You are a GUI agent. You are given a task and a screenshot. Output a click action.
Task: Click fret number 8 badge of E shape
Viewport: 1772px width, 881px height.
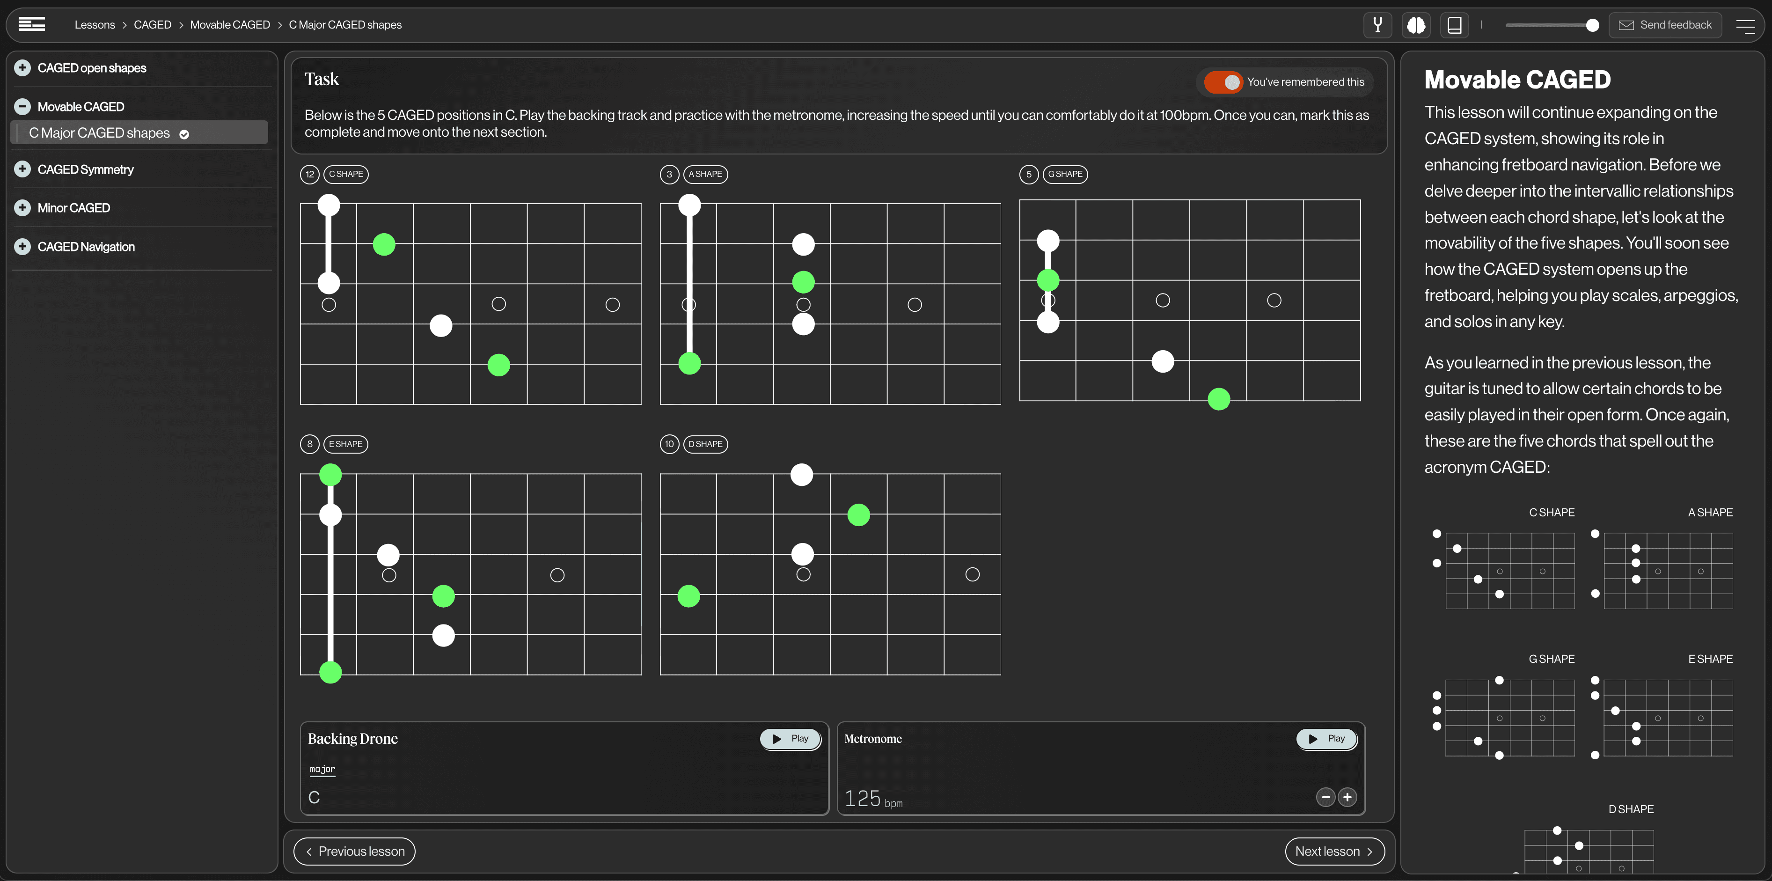pos(309,444)
